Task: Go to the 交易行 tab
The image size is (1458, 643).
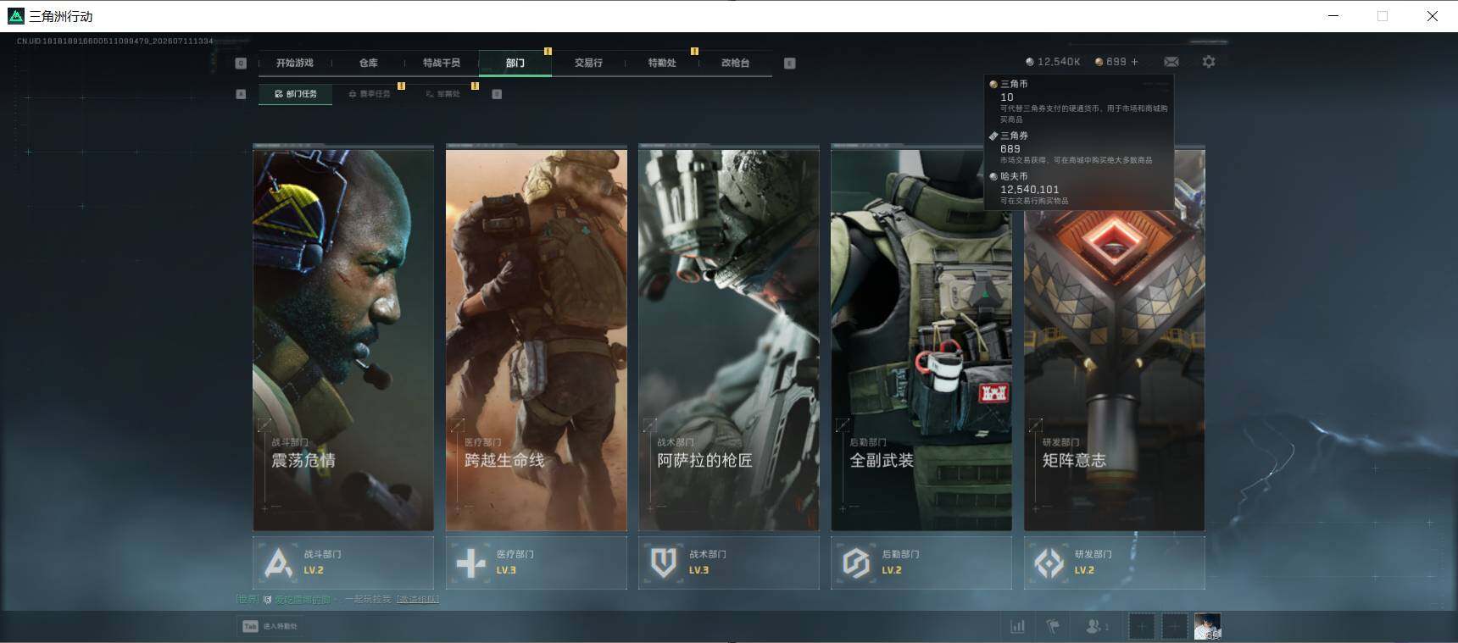Action: pyautogui.click(x=588, y=63)
